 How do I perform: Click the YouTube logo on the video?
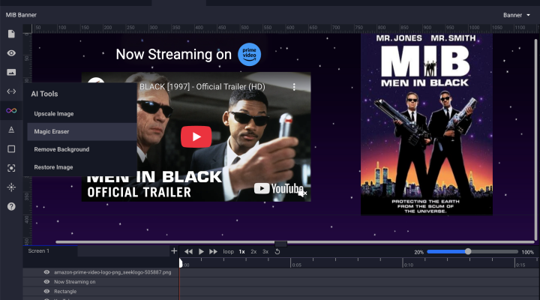point(278,188)
